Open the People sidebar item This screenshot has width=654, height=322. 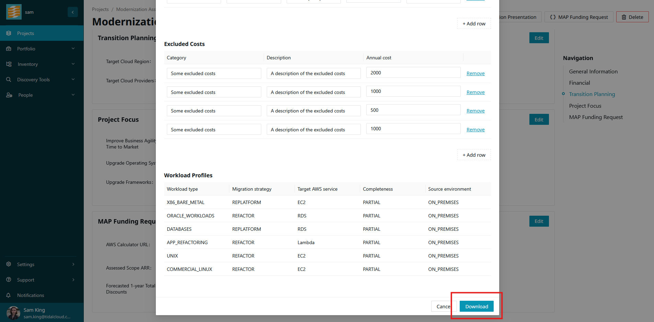coord(42,95)
